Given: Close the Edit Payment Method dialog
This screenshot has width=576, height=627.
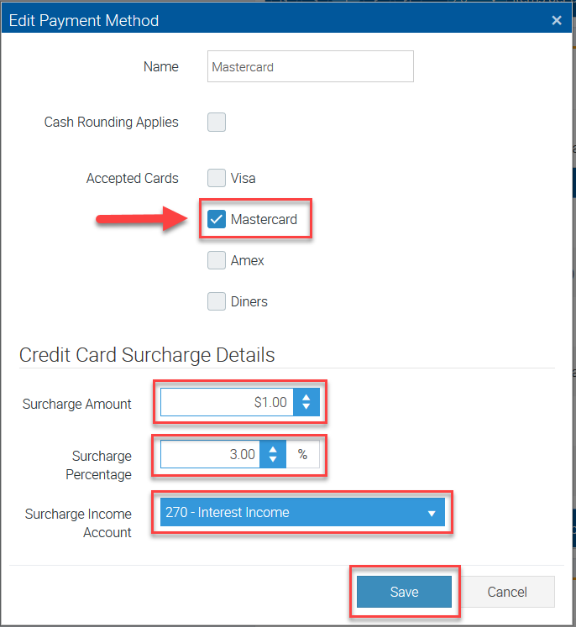Looking at the screenshot, I should click(x=557, y=20).
